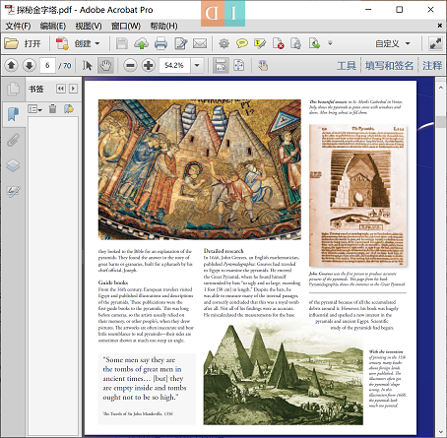Open the 帮助(H) menu
The image size is (447, 438).
(163, 26)
